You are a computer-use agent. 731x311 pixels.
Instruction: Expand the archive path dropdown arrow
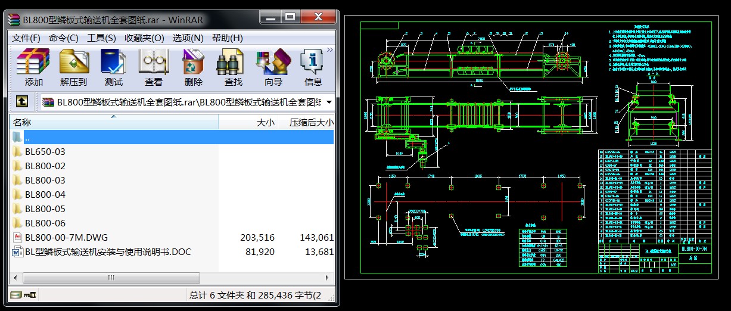pos(329,102)
